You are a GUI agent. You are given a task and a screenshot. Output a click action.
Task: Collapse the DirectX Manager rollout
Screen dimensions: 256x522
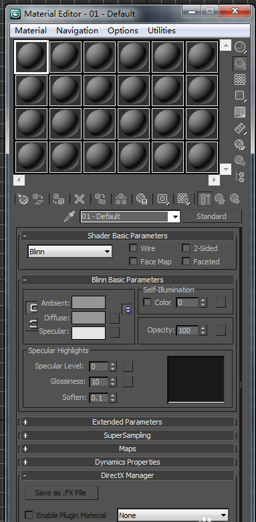coord(128,475)
